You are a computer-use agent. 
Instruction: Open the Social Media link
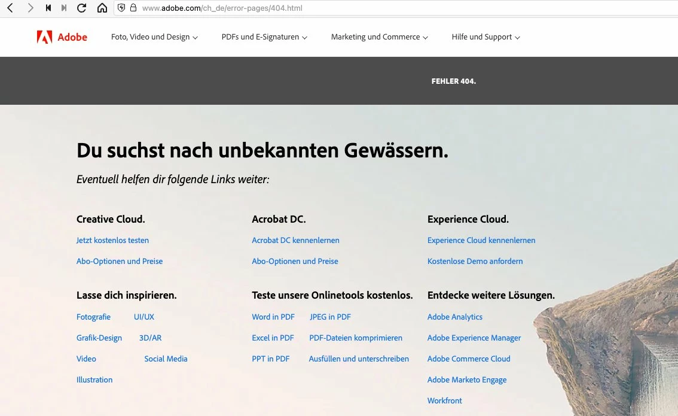[x=166, y=359]
